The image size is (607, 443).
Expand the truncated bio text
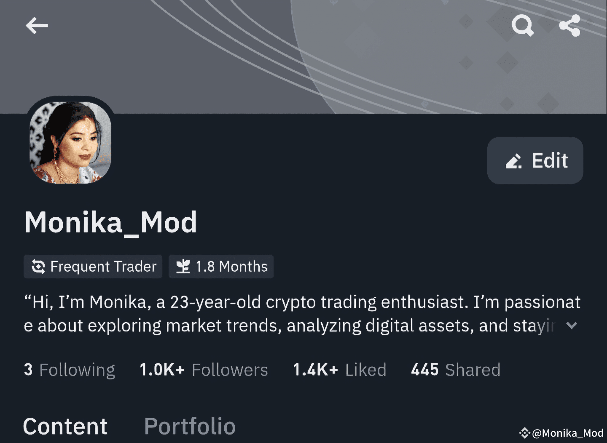572,326
